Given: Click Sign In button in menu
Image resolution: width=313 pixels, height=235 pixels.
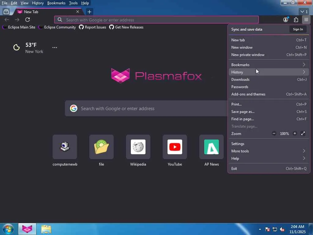Looking at the screenshot, I should tap(298, 29).
